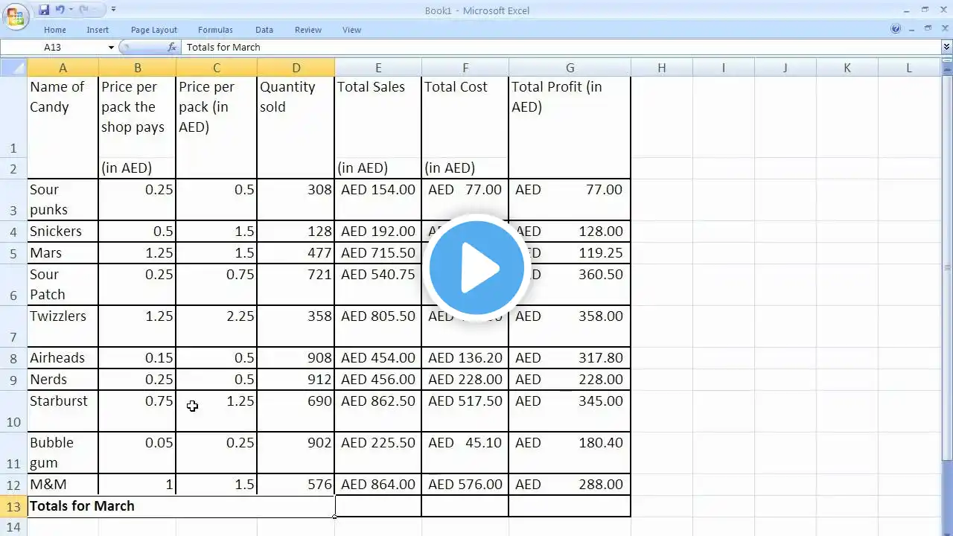Image resolution: width=953 pixels, height=536 pixels.
Task: Click the 'Total Sales' header cell
Action: tap(378, 117)
